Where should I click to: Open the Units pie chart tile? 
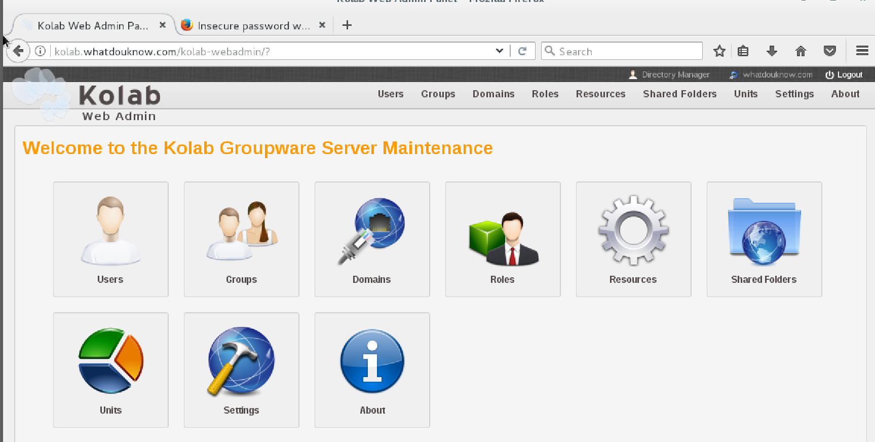pyautogui.click(x=110, y=361)
